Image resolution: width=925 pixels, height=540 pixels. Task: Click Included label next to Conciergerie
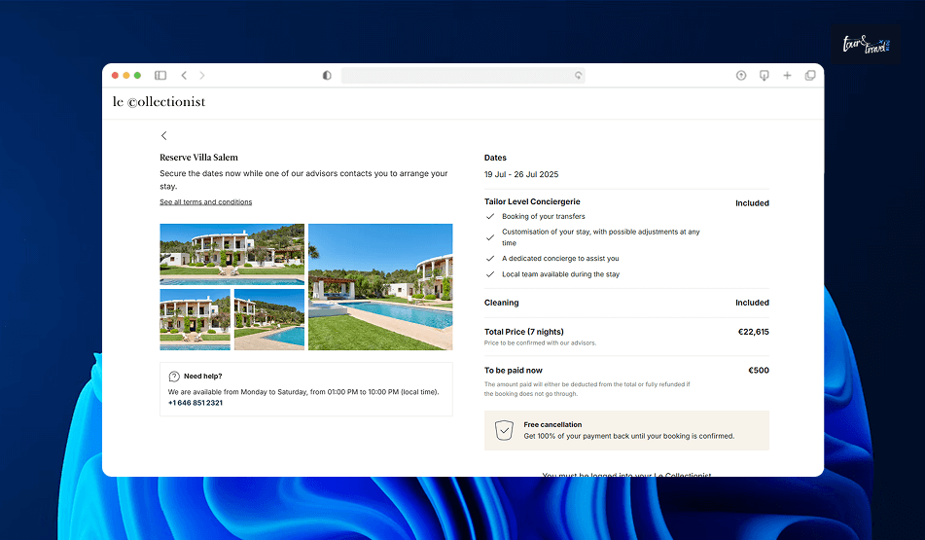pos(752,203)
